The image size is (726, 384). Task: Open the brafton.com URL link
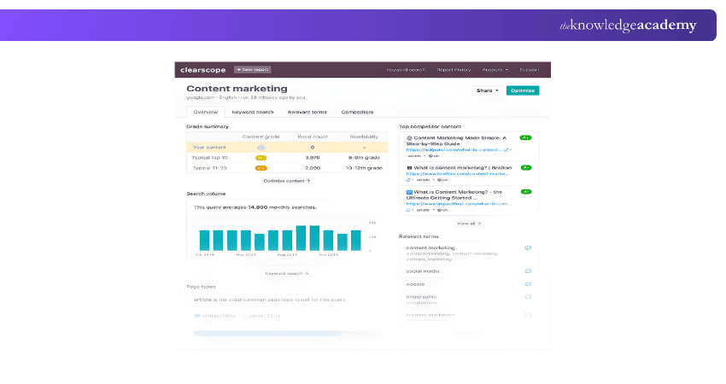[x=458, y=174]
